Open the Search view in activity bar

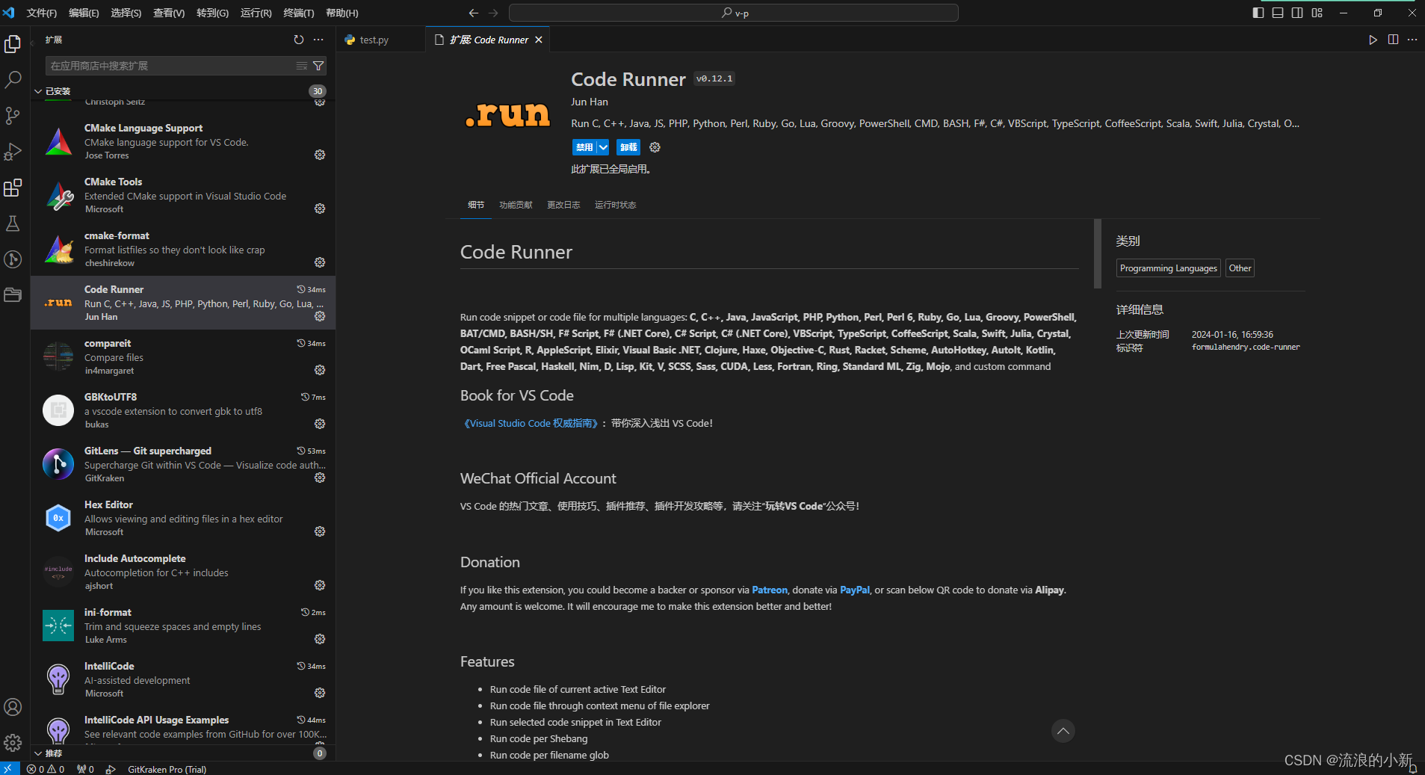tap(13, 80)
